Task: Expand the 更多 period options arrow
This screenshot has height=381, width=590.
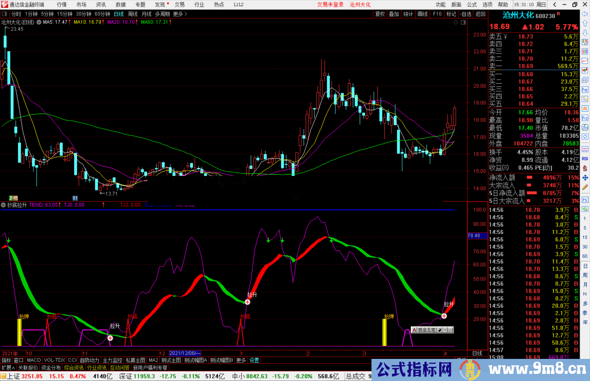Action: pos(186,14)
